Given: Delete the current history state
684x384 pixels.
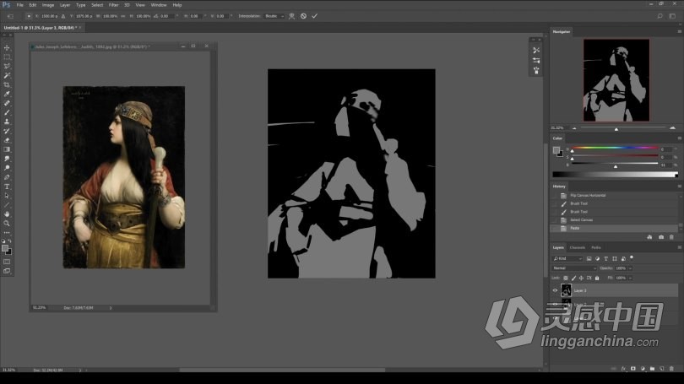Looking at the screenshot, I should pos(672,237).
